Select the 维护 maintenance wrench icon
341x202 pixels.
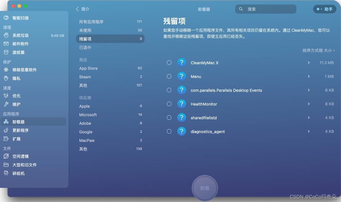(6, 104)
